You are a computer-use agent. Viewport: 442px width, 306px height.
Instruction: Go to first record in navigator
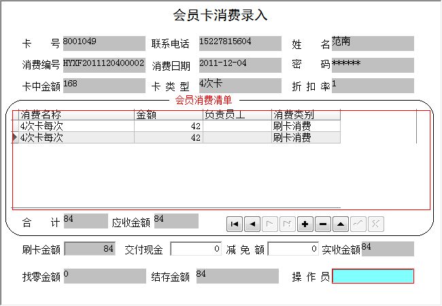235,224
